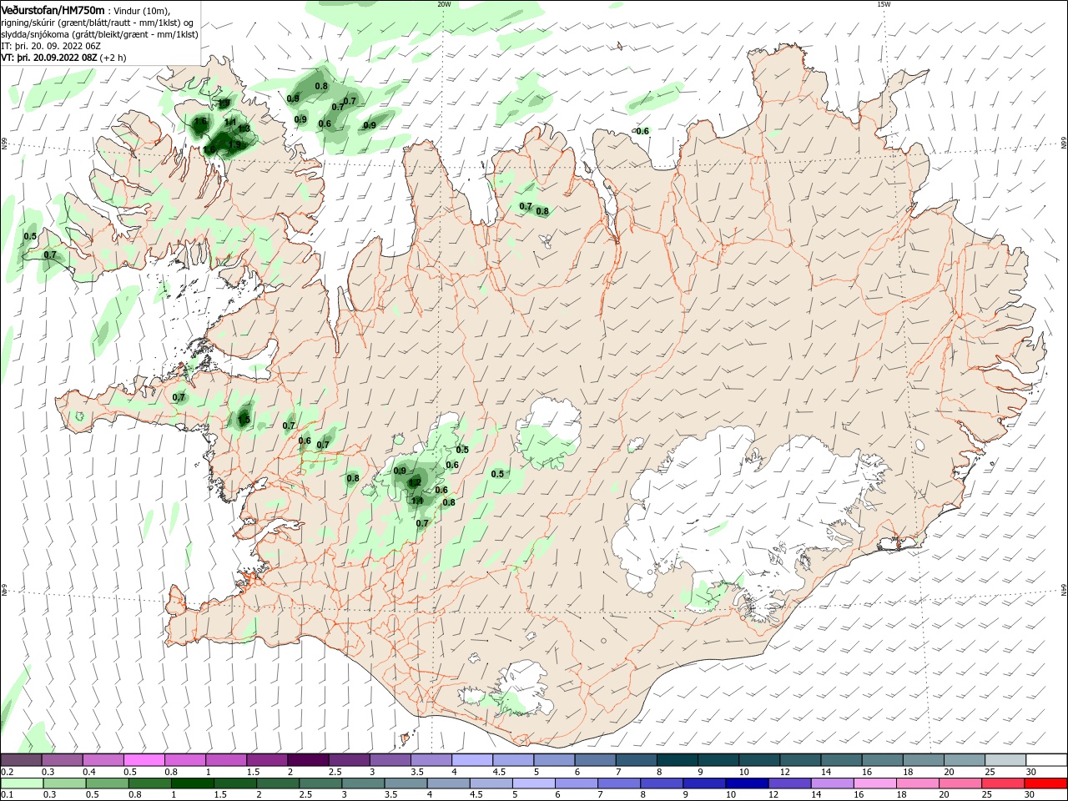This screenshot has width=1068, height=801.
Task: Select the bottom-row swatch between 18 and 20
Action: point(918,783)
